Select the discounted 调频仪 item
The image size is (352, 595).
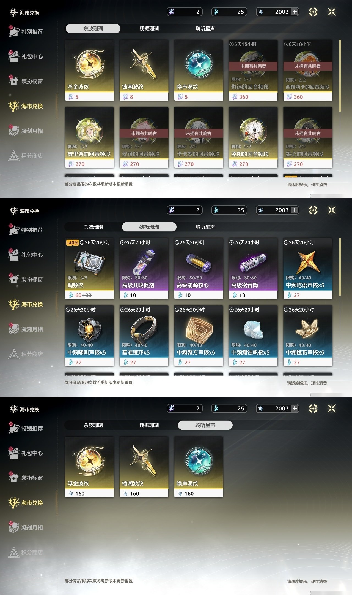coord(89,269)
